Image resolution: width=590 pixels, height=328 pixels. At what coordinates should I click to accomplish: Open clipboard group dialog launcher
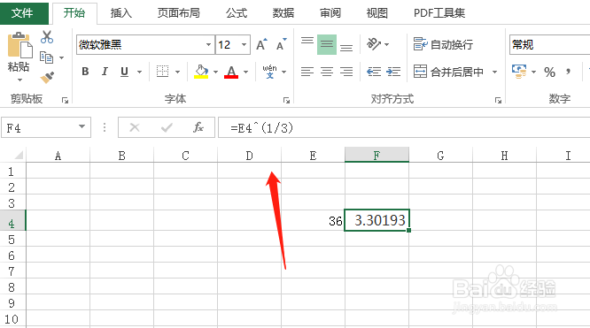pos(65,100)
